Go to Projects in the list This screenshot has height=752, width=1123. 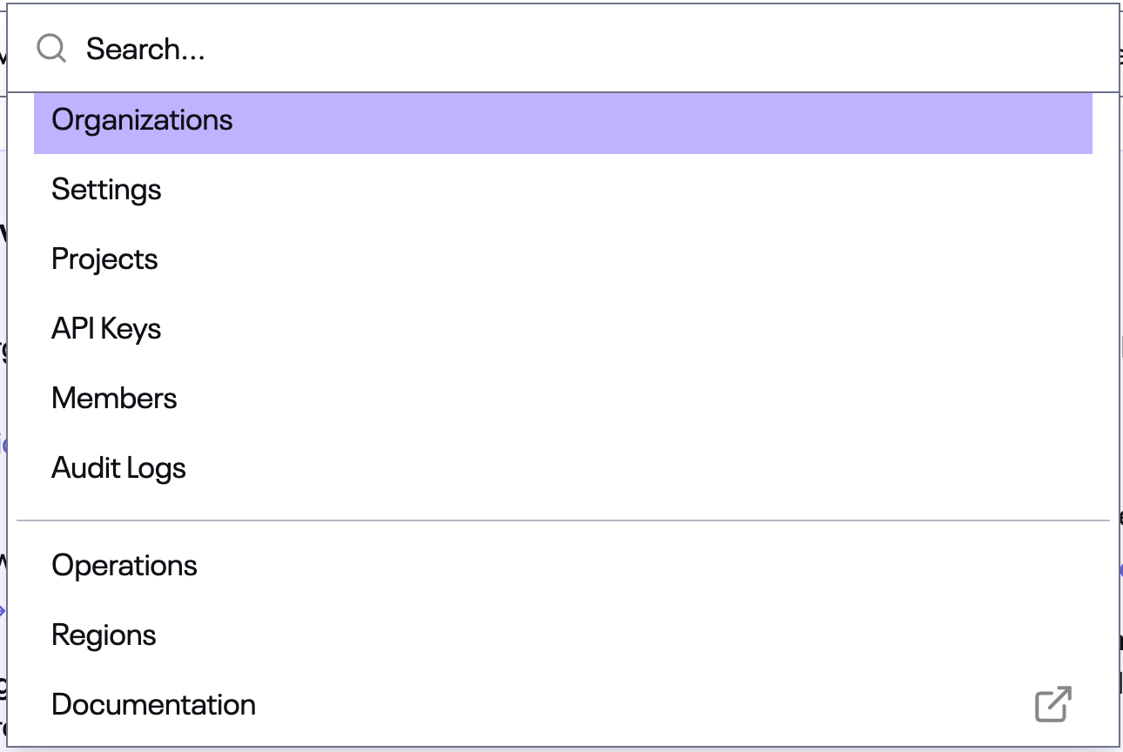coord(105,259)
